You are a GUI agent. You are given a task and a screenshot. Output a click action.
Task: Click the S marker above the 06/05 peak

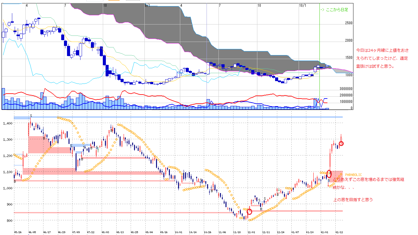pos(31,116)
